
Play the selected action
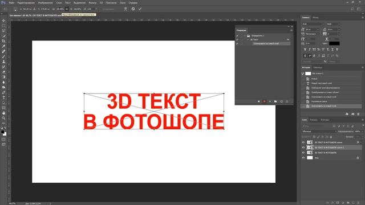[270, 101]
